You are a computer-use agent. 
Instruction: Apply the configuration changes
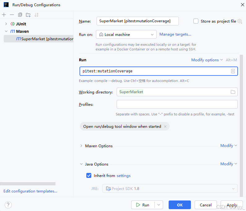tap(232, 205)
